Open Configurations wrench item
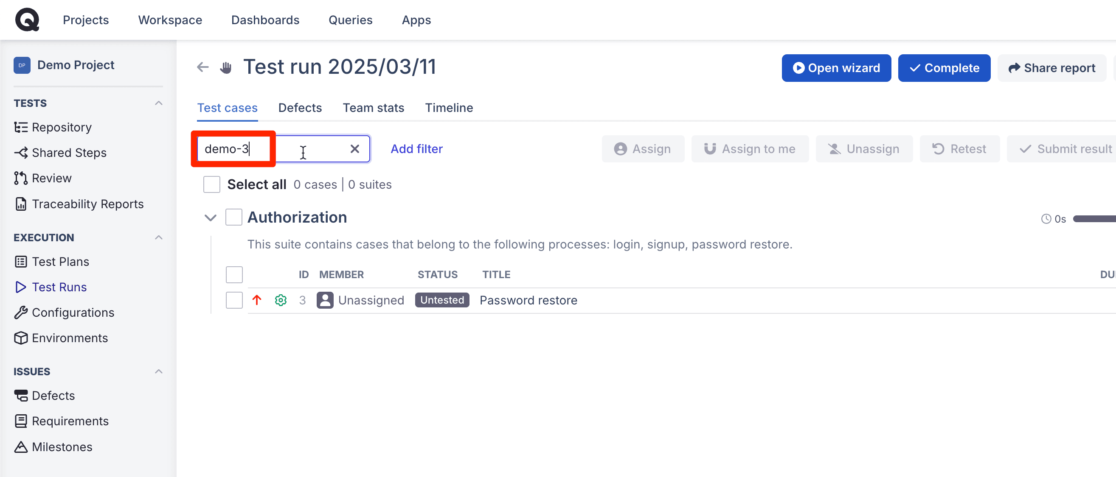The height and width of the screenshot is (477, 1116). [x=64, y=312]
